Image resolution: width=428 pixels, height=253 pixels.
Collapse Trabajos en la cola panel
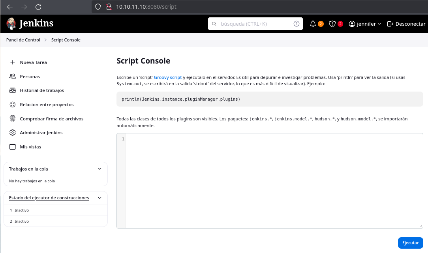(x=99, y=169)
